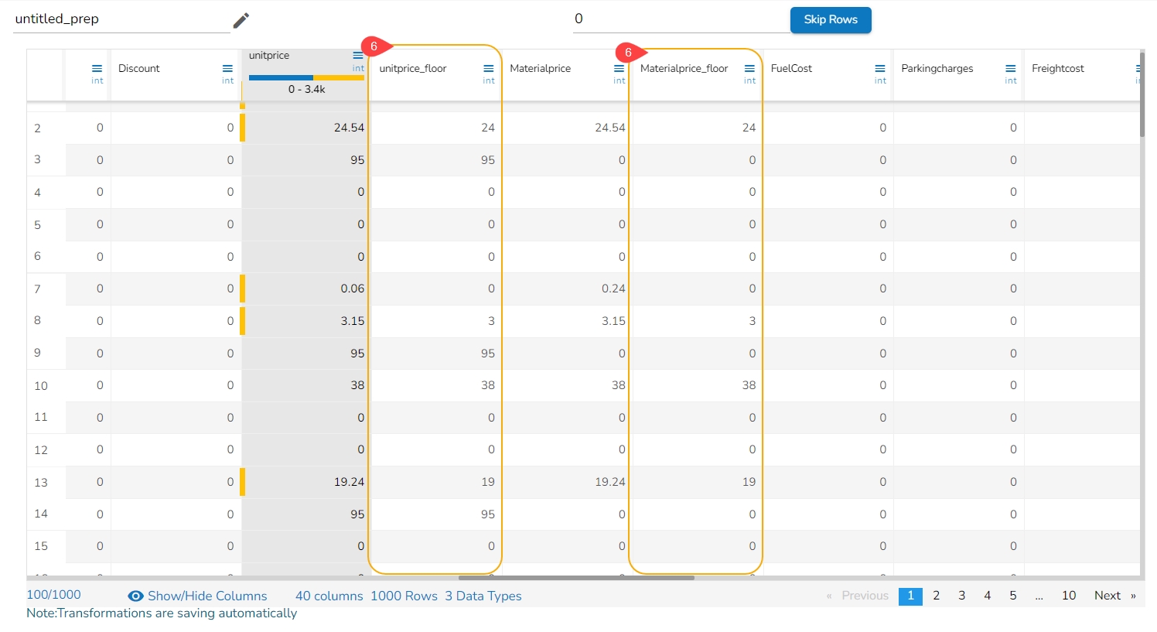The height and width of the screenshot is (632, 1157).
Task: Toggle the eye icon for Show/Hide Columns
Action: pyautogui.click(x=135, y=596)
